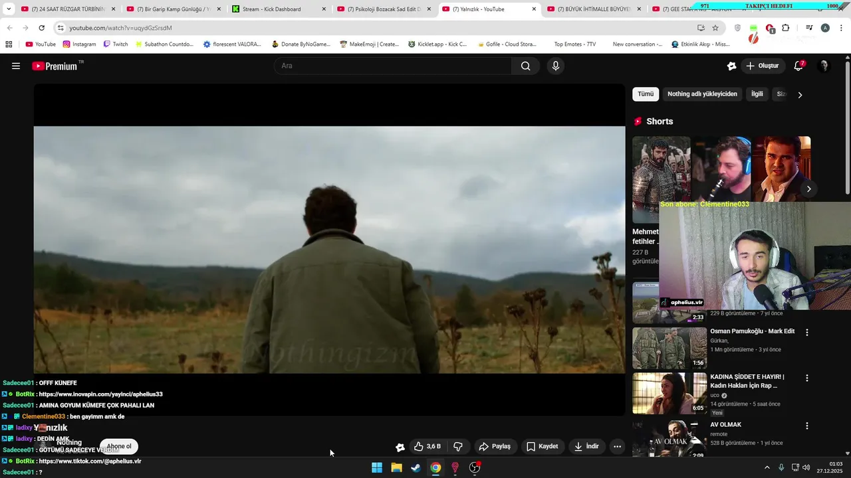This screenshot has width=851, height=478.
Task: Close the Yalnızlık - YouTube tab
Action: 534,9
